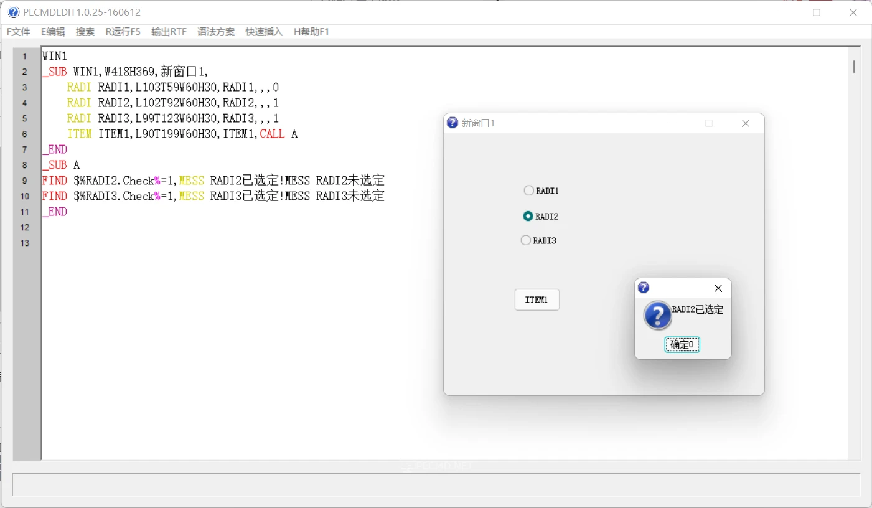
Task: Click the bottom status input field
Action: coord(436,484)
